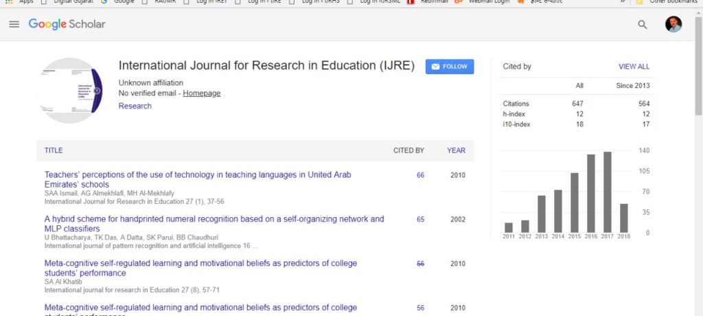Open the search magnifier icon
The image size is (703, 316).
coord(642,25)
